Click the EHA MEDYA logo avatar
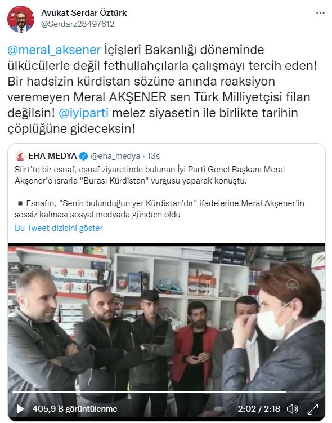 (x=20, y=156)
